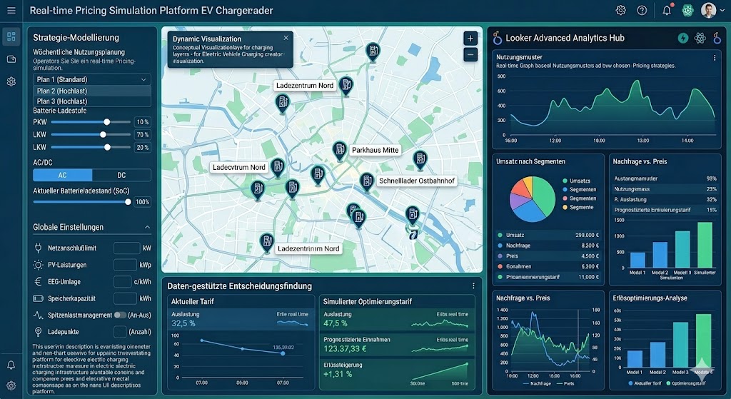Click the Speicherkapazität kWh input field
The width and height of the screenshot is (731, 399).
coord(126,298)
